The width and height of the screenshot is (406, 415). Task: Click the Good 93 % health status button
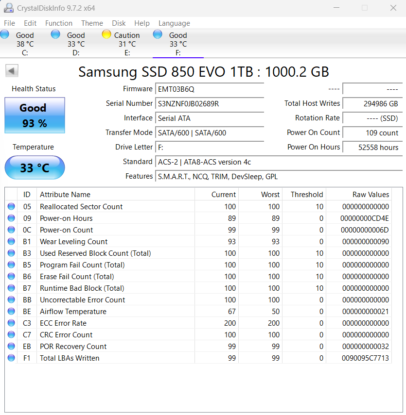35,116
